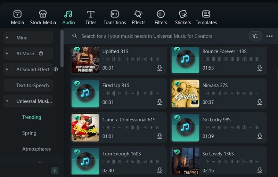The image size is (278, 177).
Task: Download the So Lovely 136S track
Action: [260, 170]
